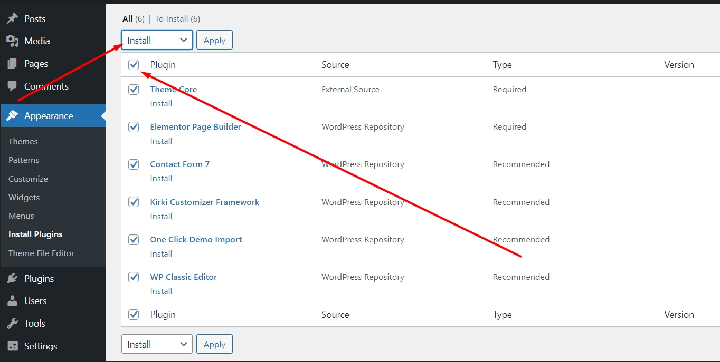The height and width of the screenshot is (362, 720).
Task: Click the Plugins plug icon
Action: pyautogui.click(x=12, y=279)
